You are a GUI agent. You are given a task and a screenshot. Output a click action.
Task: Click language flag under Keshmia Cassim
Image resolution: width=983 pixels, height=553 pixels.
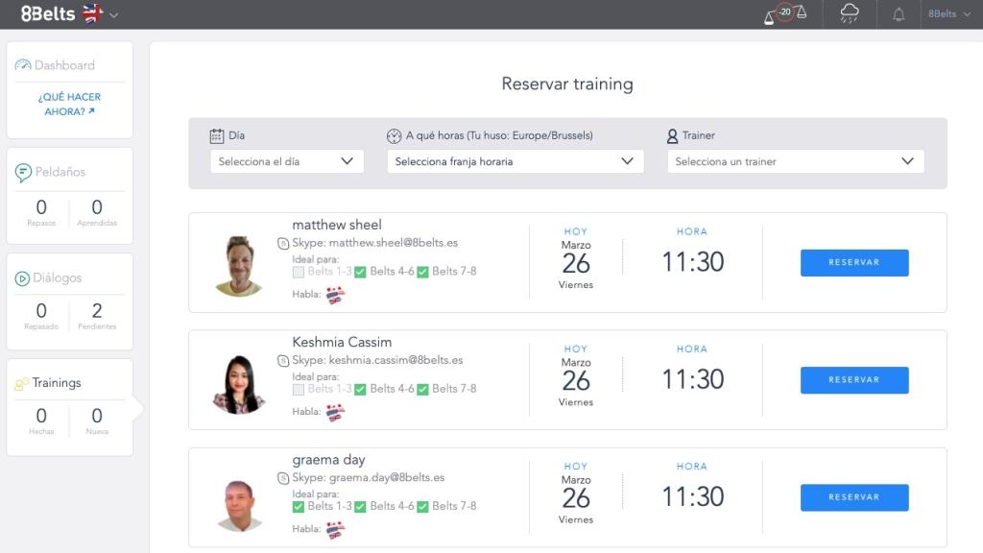tap(335, 412)
